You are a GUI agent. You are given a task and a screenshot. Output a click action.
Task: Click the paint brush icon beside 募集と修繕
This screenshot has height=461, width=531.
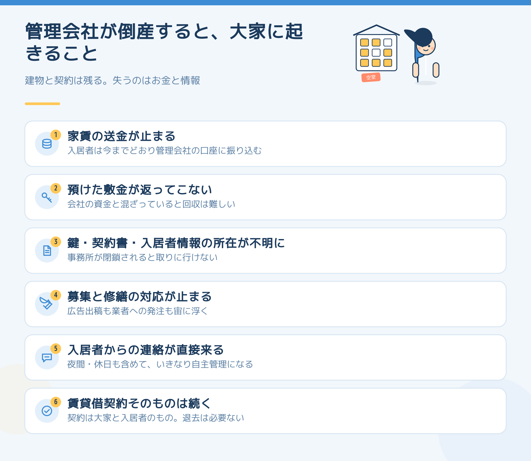(46, 304)
